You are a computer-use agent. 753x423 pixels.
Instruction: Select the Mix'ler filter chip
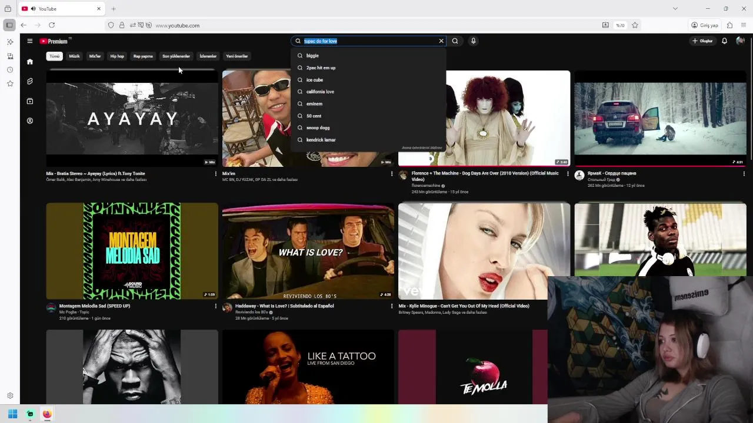click(95, 56)
